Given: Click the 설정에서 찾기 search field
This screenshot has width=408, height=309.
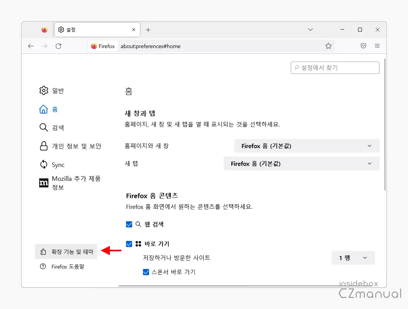Looking at the screenshot, I should [x=335, y=68].
